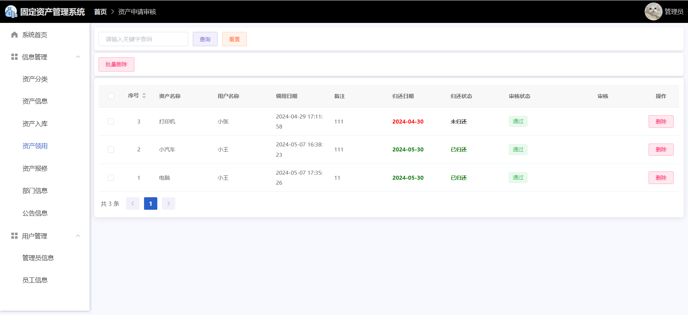Click the breadcrumb separator arrow
Screen dimensions: 688x315
pyautogui.click(x=113, y=12)
